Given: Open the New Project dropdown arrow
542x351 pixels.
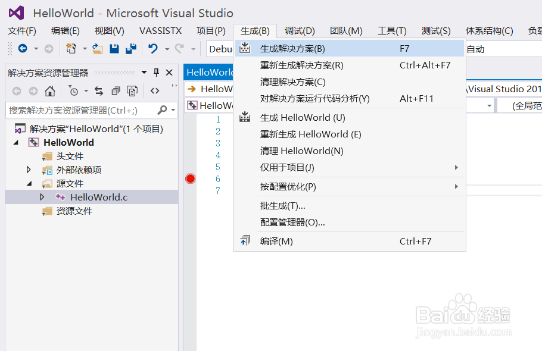Looking at the screenshot, I should (85, 49).
